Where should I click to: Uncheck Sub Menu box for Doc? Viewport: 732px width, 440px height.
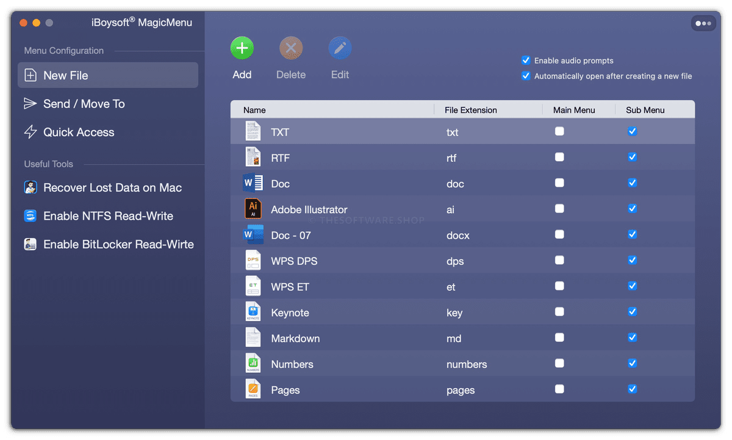point(633,182)
